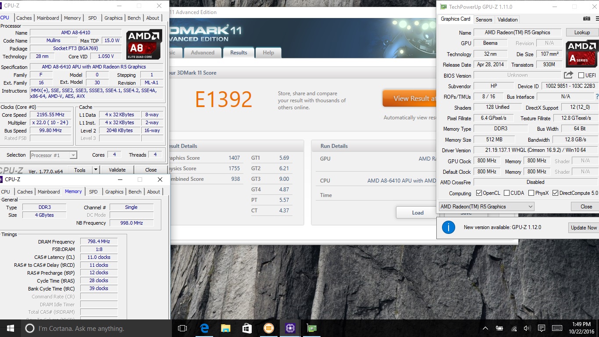Open the Mainboard tab in upper CPU-Z
The width and height of the screenshot is (599, 337).
coord(48,18)
